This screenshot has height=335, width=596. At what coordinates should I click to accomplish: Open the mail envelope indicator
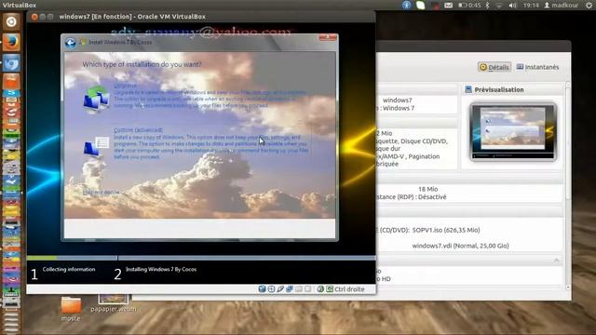click(449, 5)
